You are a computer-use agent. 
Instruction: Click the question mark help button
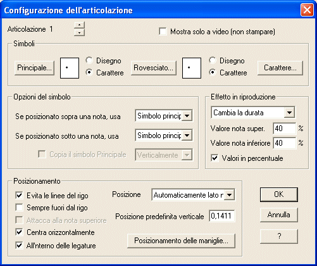(279, 236)
